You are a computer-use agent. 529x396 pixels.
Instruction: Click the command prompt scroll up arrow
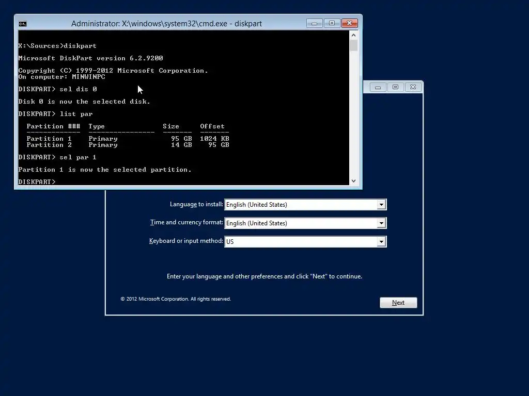point(353,35)
